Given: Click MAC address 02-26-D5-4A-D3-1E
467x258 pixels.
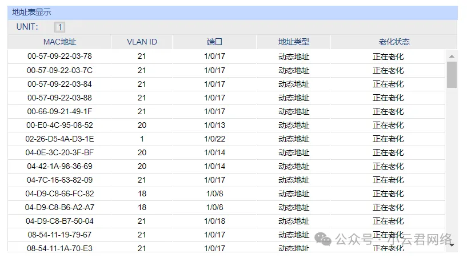Looking at the screenshot, I should [x=59, y=139].
